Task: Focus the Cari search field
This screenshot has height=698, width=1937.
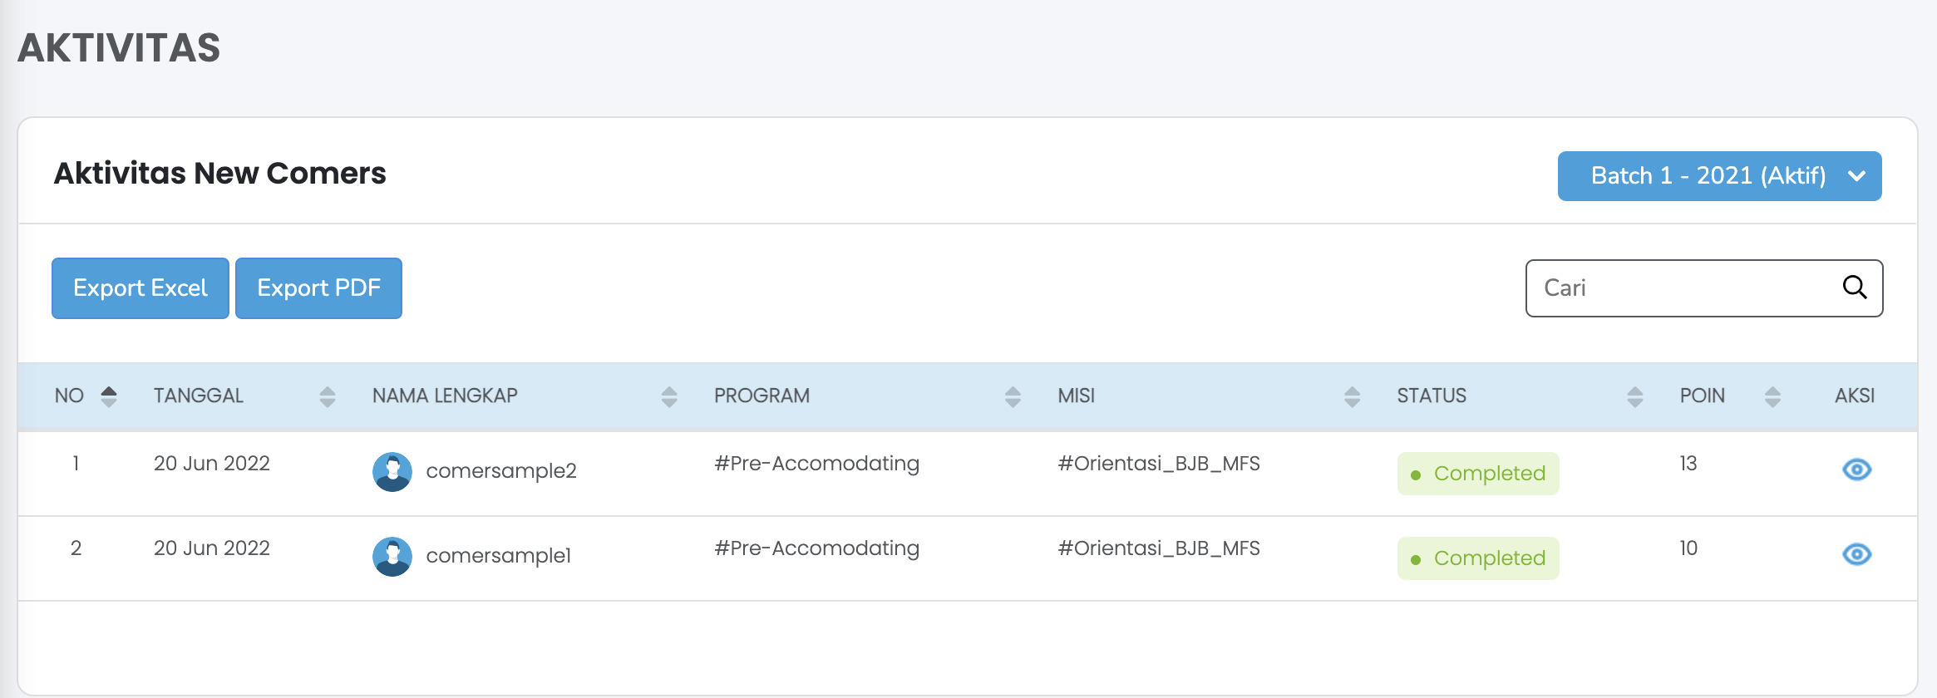Action: click(x=1679, y=288)
